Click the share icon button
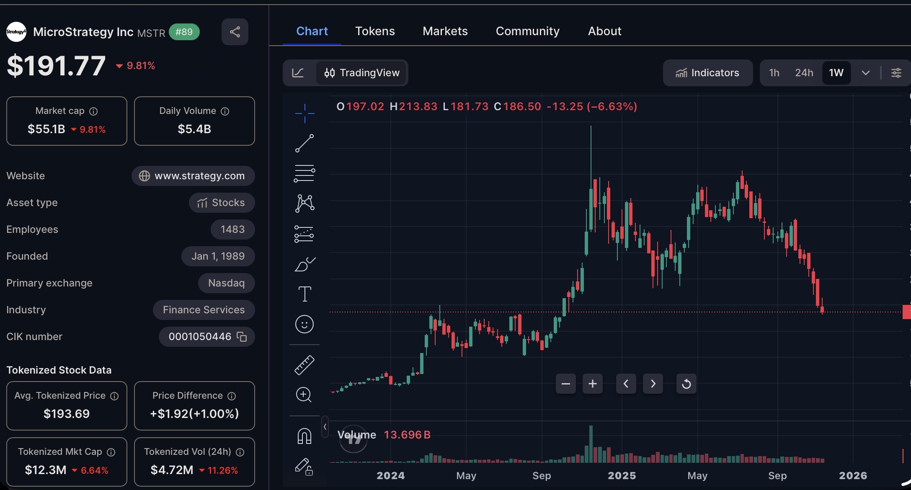Screen dimensions: 911x490 [x=235, y=32]
